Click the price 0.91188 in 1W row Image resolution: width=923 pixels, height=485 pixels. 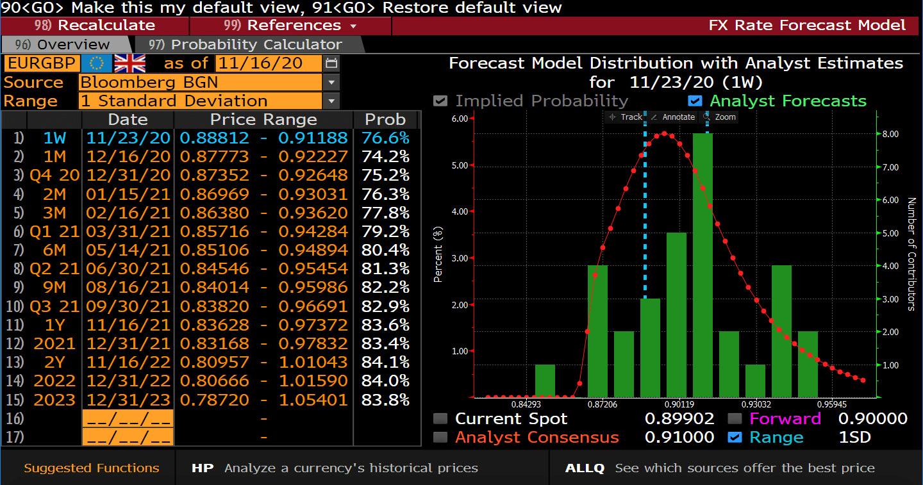pyautogui.click(x=313, y=138)
